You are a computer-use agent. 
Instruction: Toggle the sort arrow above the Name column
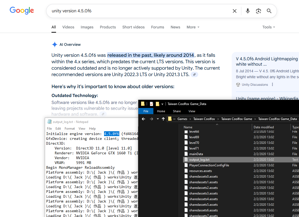[217, 124]
